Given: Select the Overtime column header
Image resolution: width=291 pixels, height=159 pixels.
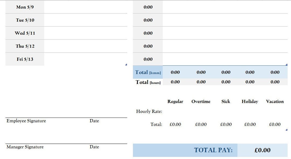Looking at the screenshot, I should pos(201,101).
